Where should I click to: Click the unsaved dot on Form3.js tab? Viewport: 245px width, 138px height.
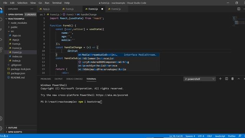102,9
